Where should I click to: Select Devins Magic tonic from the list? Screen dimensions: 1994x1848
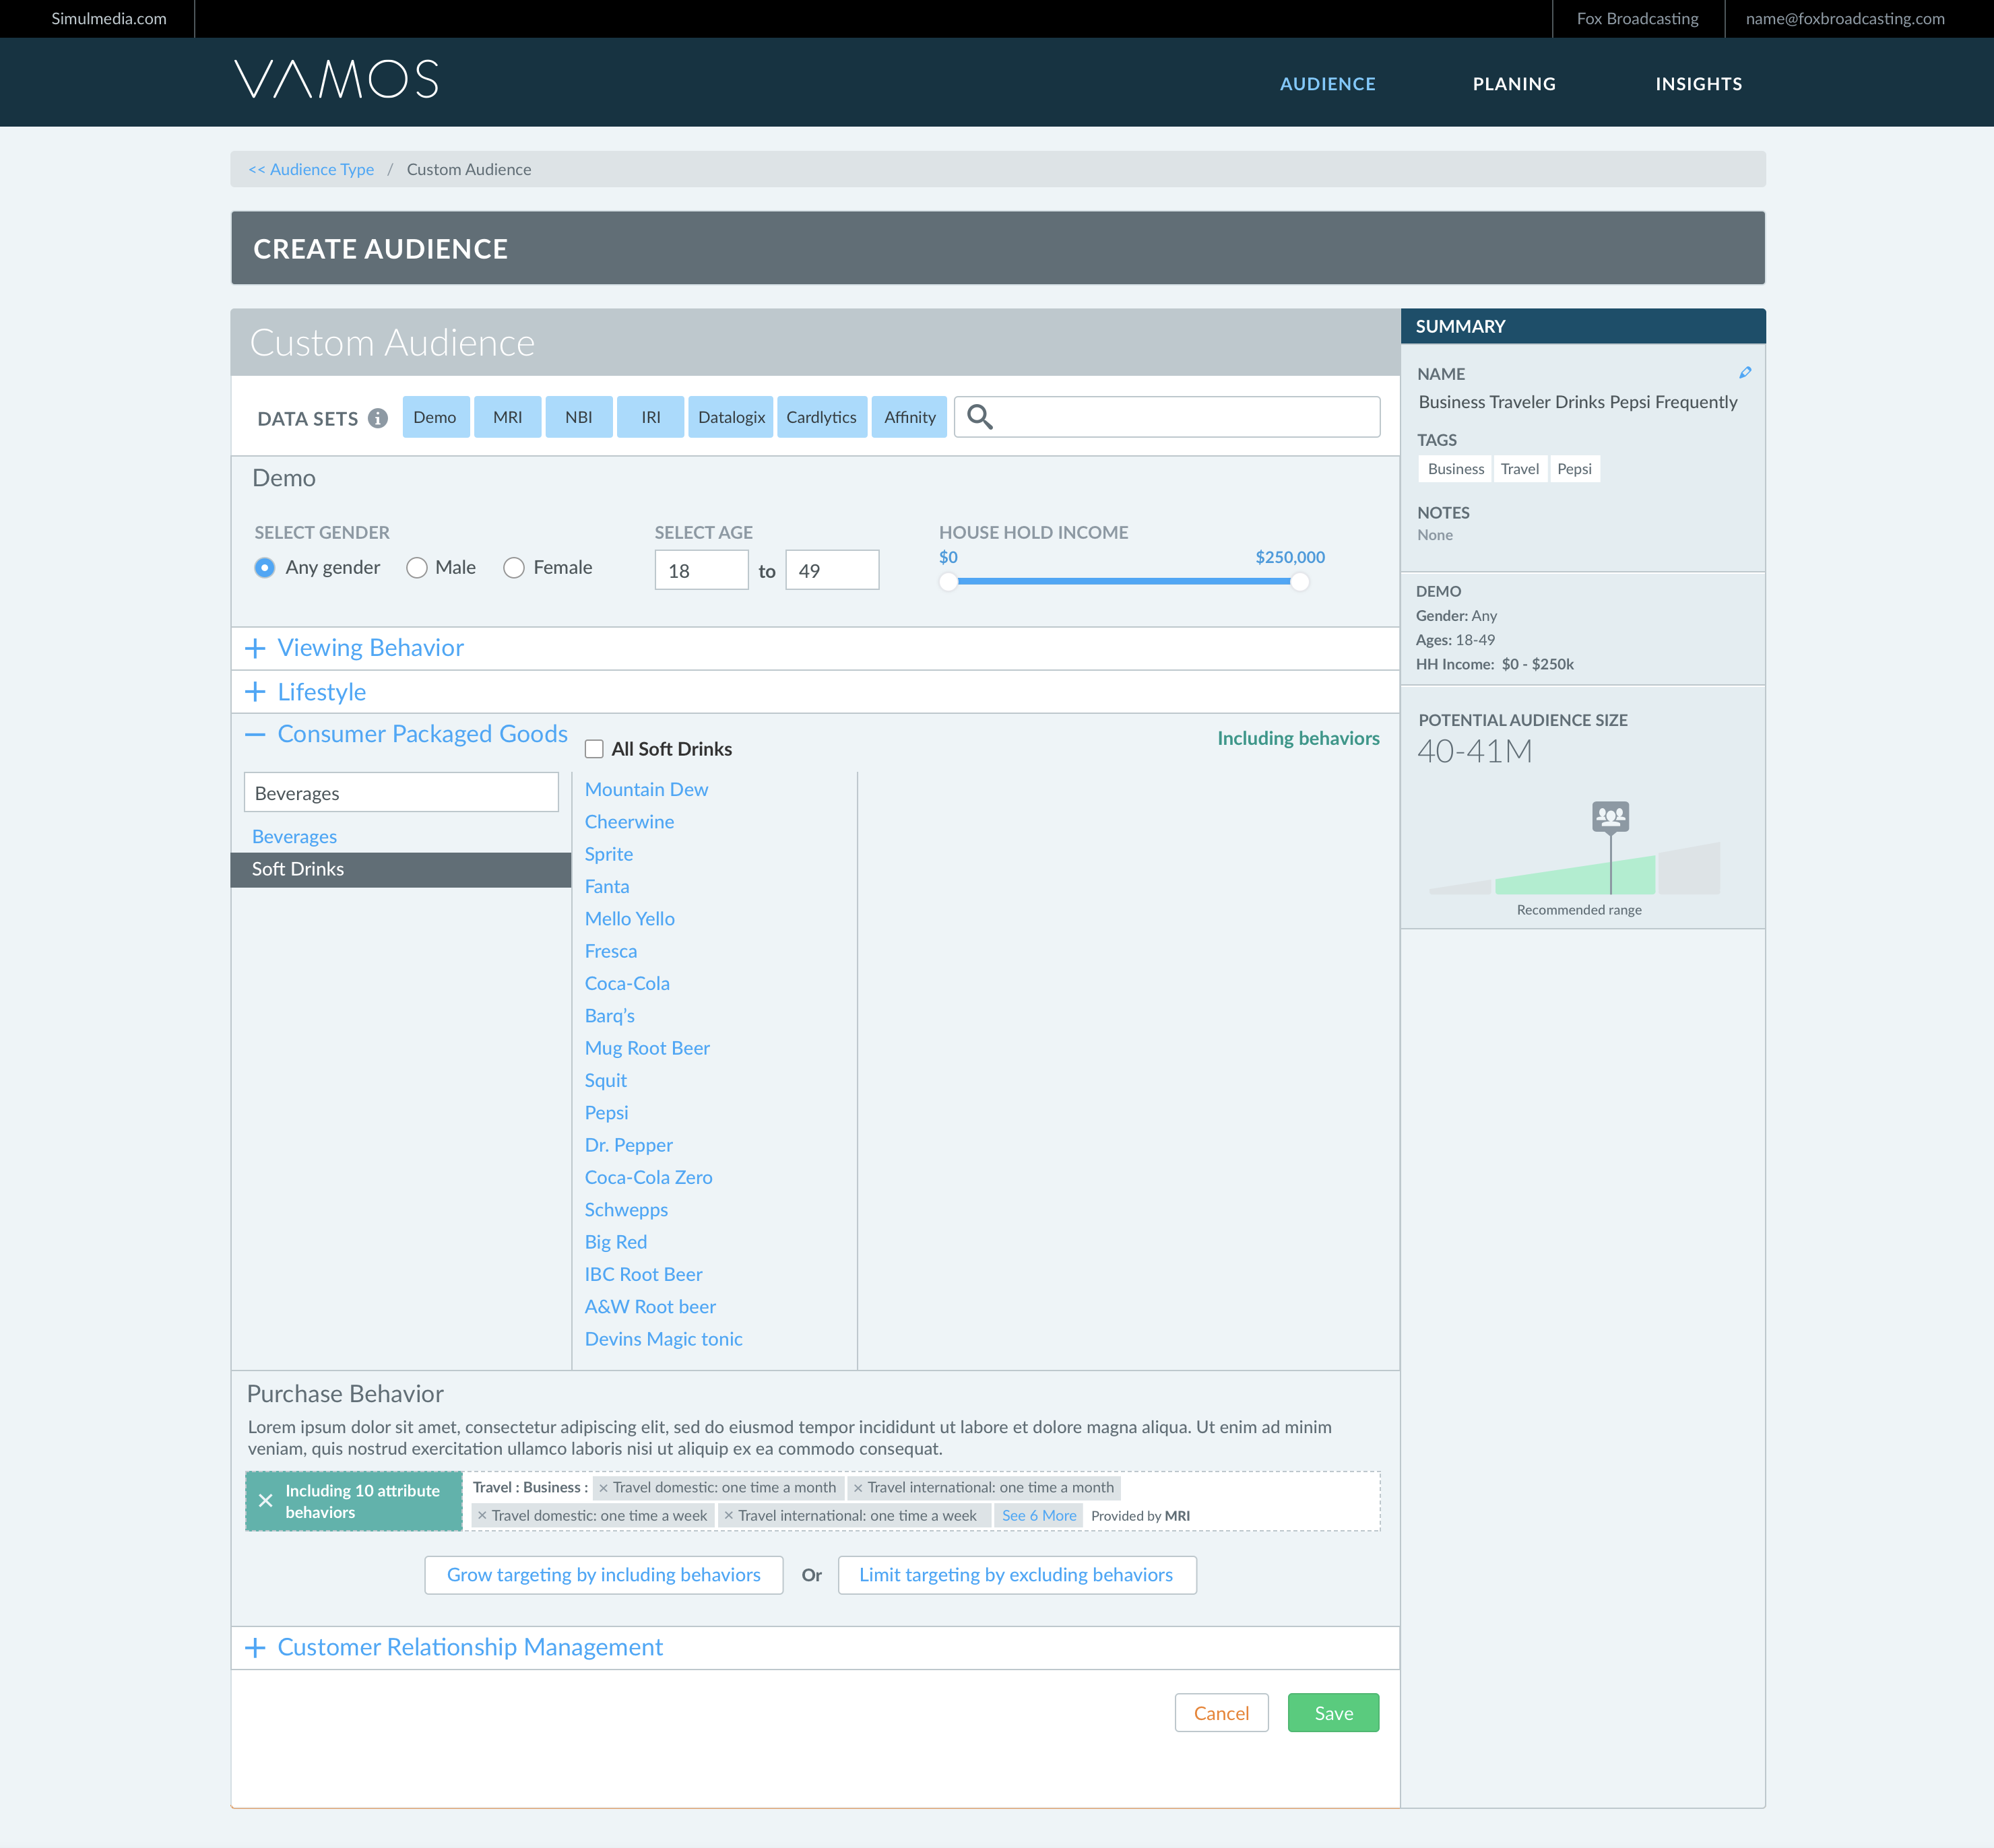[663, 1338]
